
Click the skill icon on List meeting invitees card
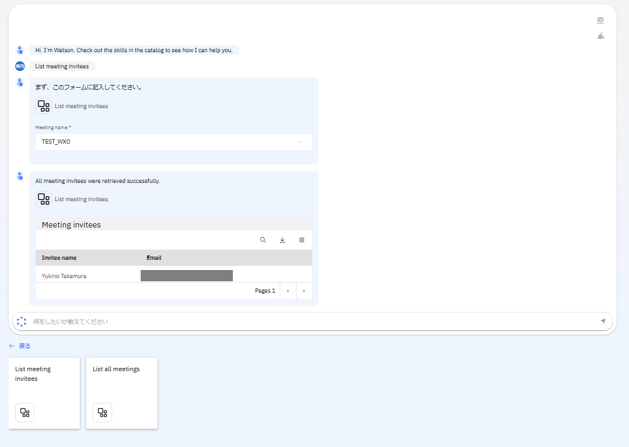(x=25, y=413)
